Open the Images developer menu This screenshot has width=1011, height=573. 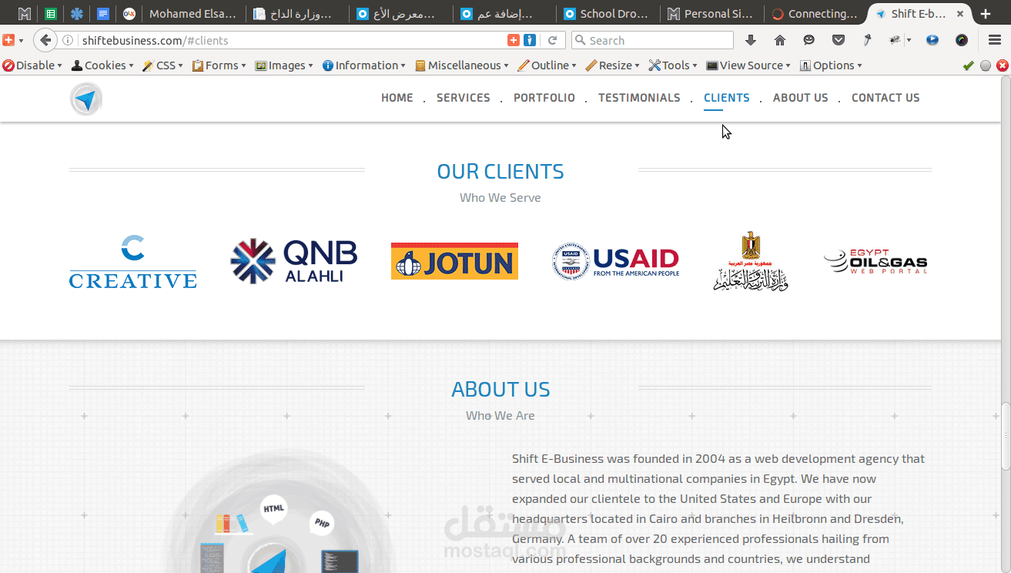[x=284, y=65]
